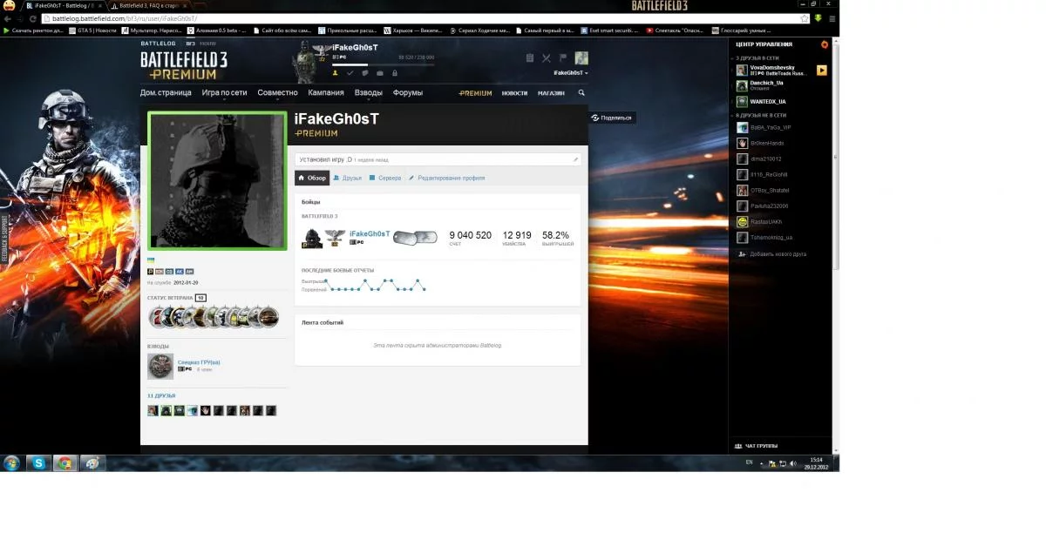Open the Дом.страница menu item
This screenshot has width=1046, height=553.
click(166, 92)
